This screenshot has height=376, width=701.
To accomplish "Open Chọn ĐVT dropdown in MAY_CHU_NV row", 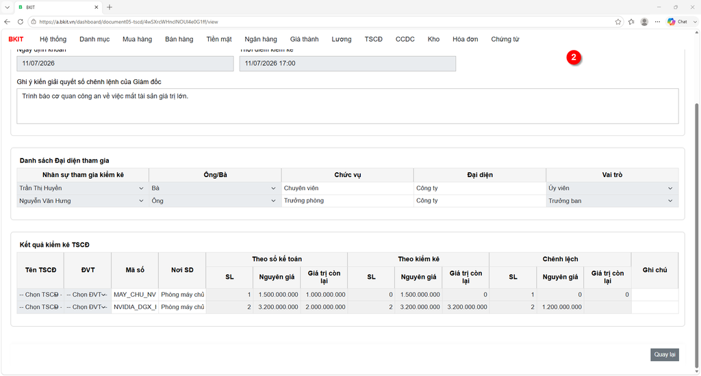I will pyautogui.click(x=88, y=294).
